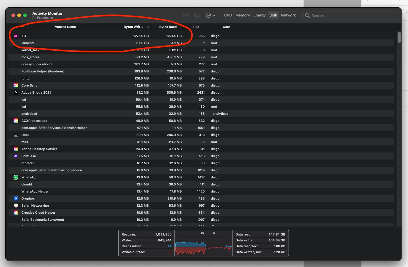Select the Disk tab
Viewport: 408px width, 267px height.
[273, 15]
